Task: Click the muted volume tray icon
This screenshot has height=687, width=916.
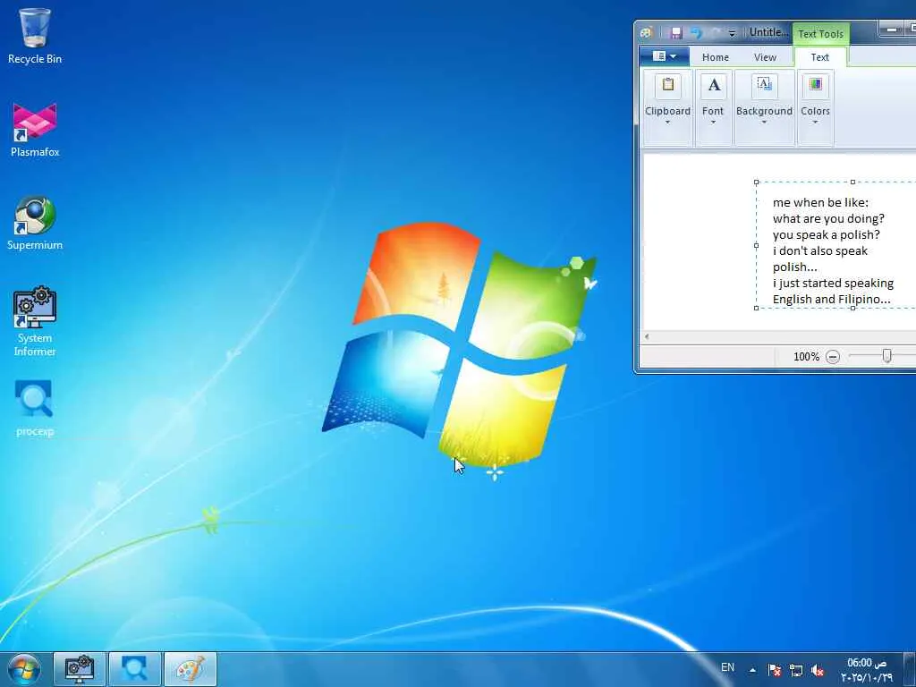Action: pyautogui.click(x=818, y=670)
